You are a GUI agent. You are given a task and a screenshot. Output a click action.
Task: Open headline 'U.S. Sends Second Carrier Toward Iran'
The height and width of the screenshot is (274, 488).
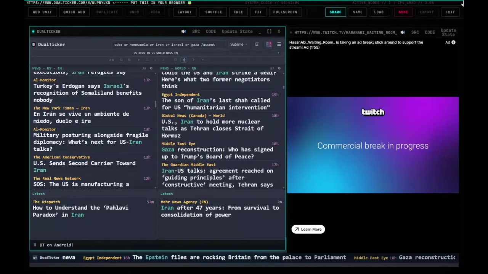84,167
